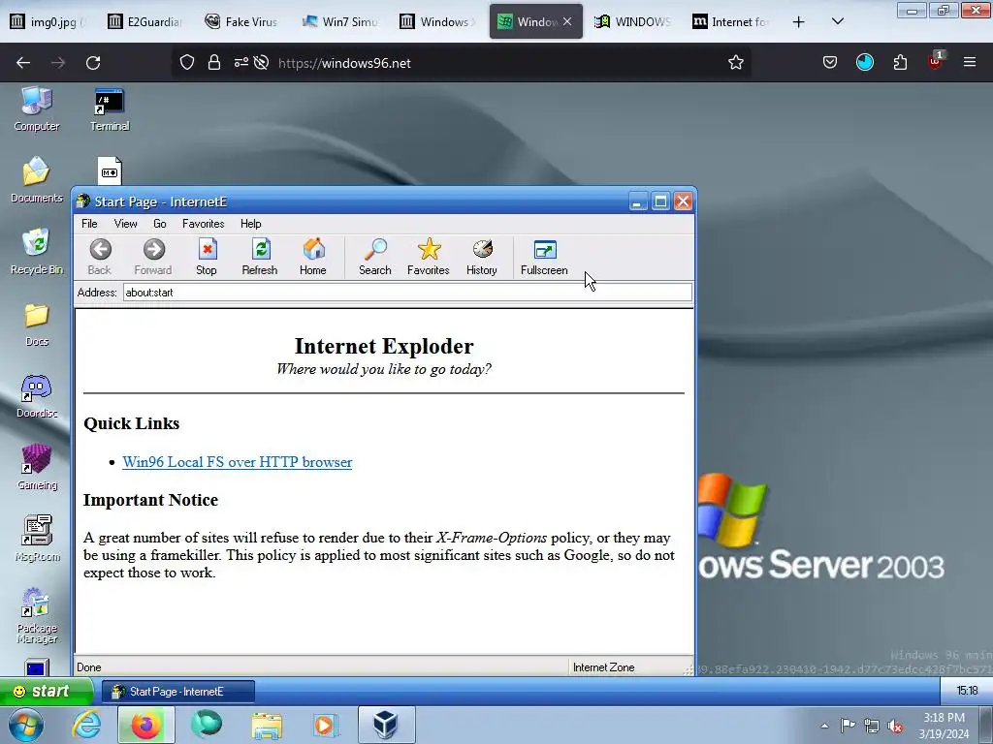Open VirtualBox from the Windows taskbar
Screen dimensions: 993x744
coord(386,725)
